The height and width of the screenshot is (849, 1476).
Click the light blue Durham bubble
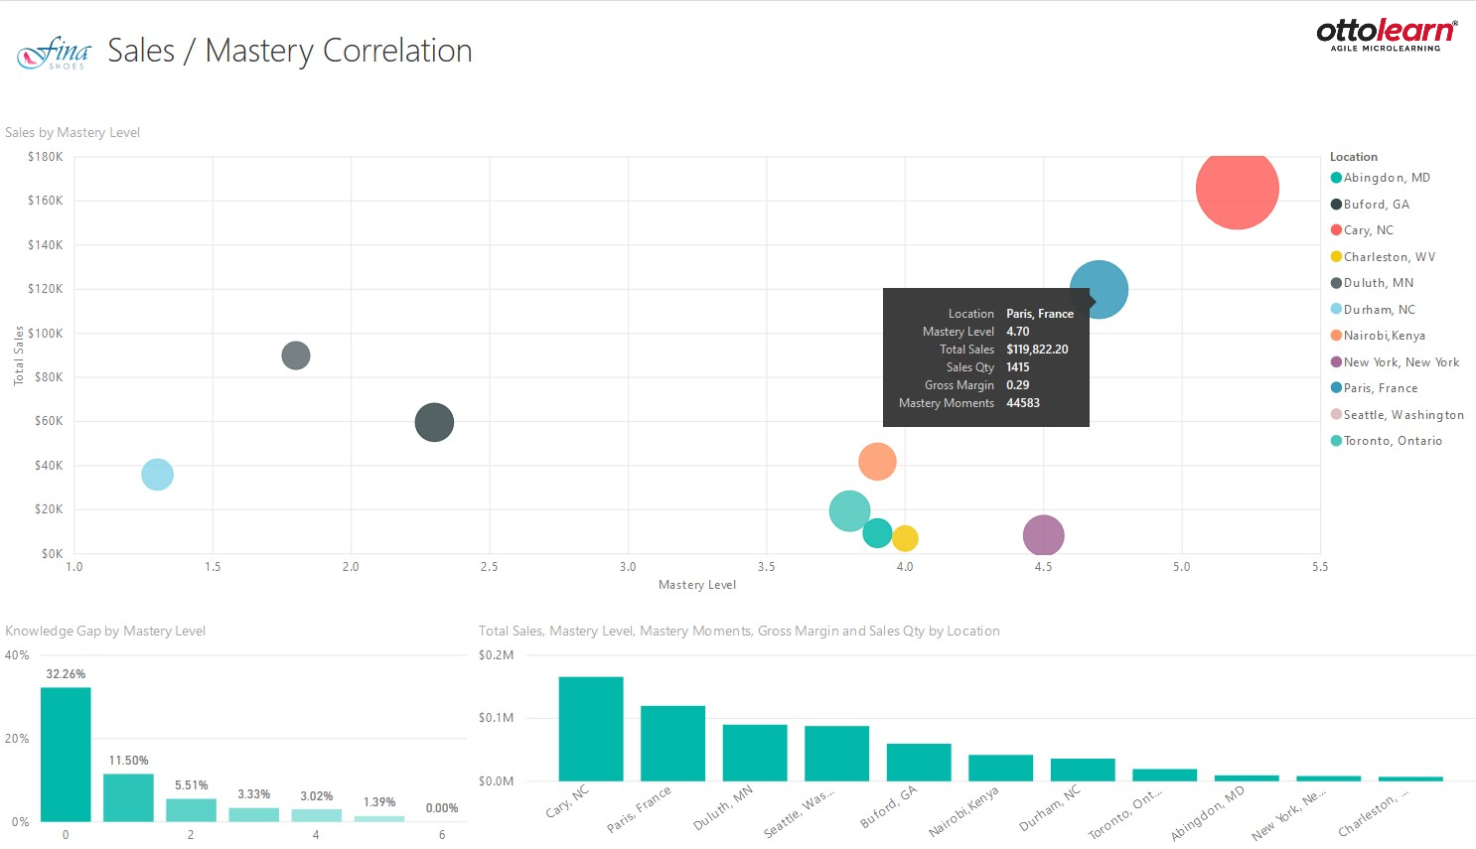pyautogui.click(x=157, y=475)
